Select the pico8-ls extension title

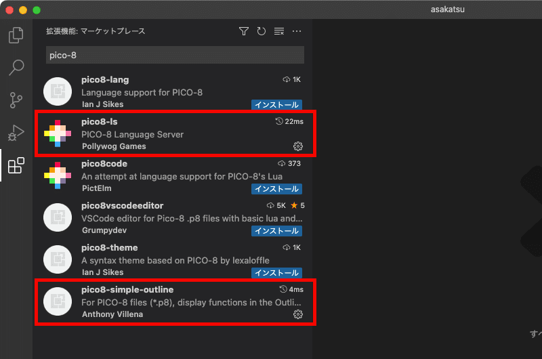coord(99,122)
